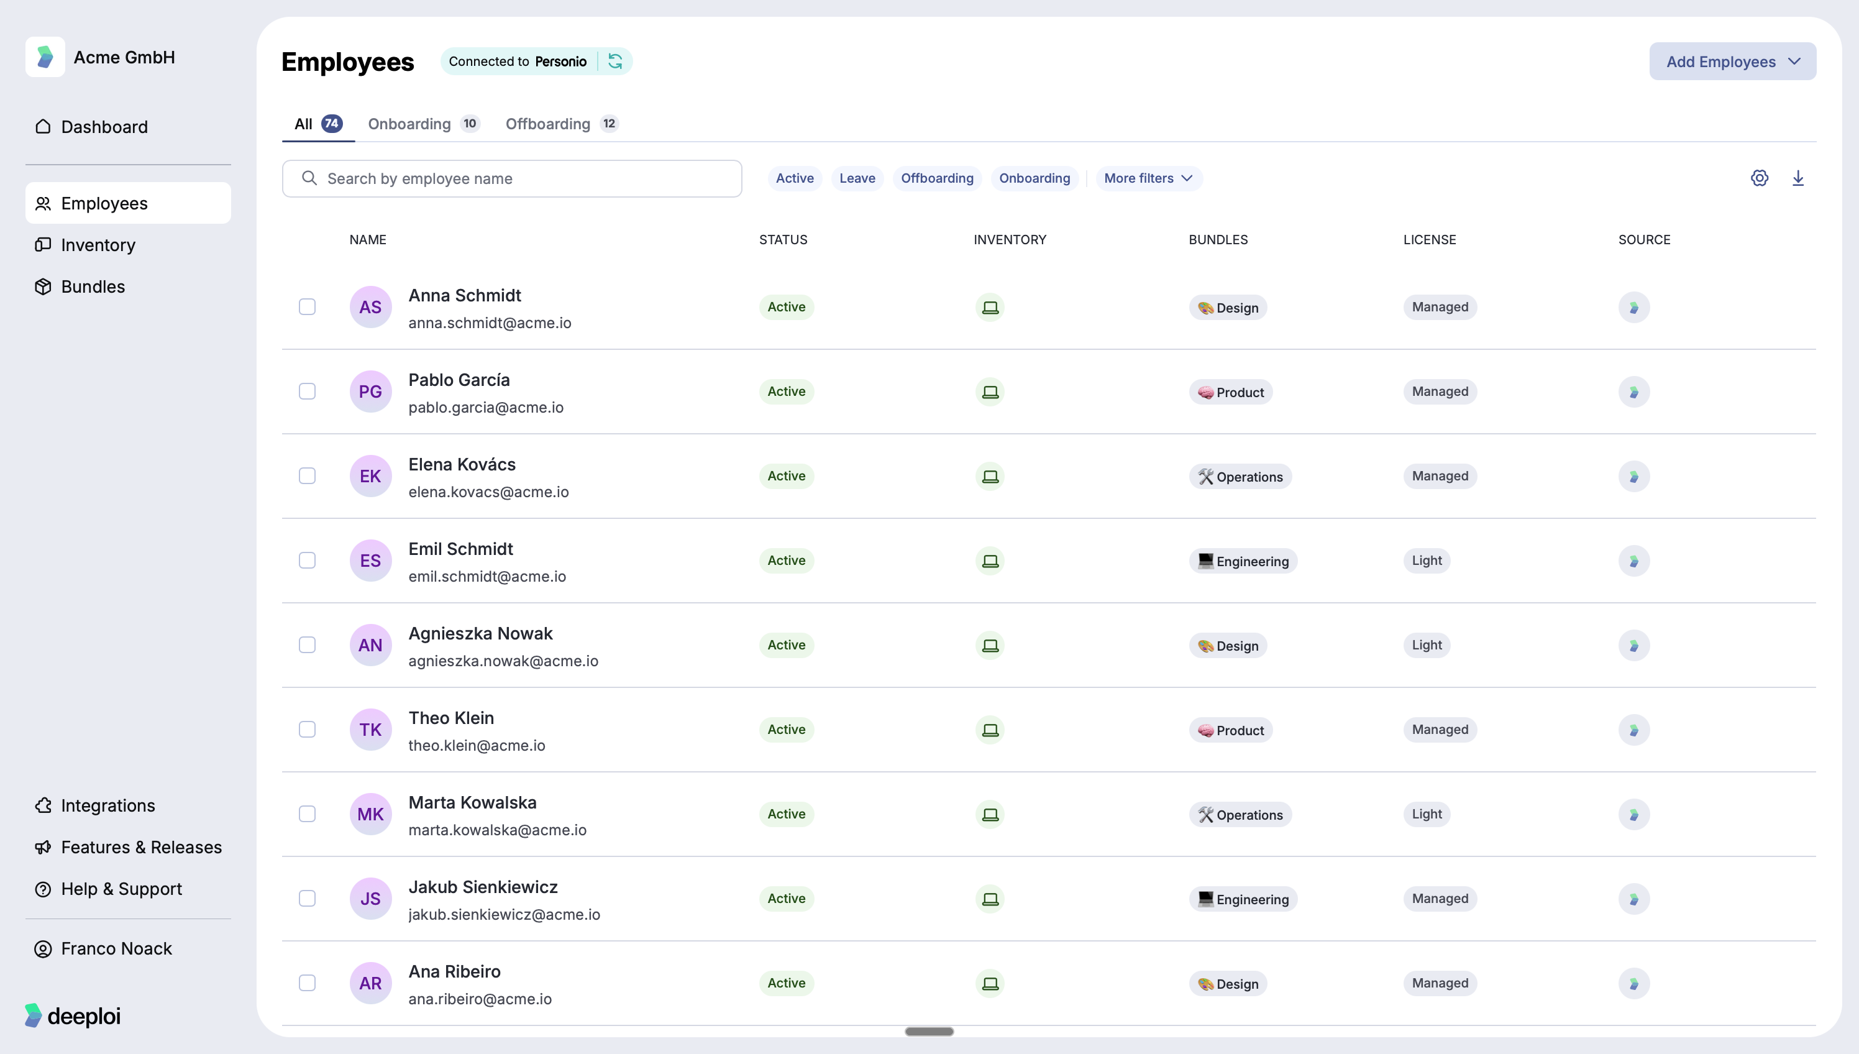Refresh the Personio sync
The width and height of the screenshot is (1859, 1054).
615,61
